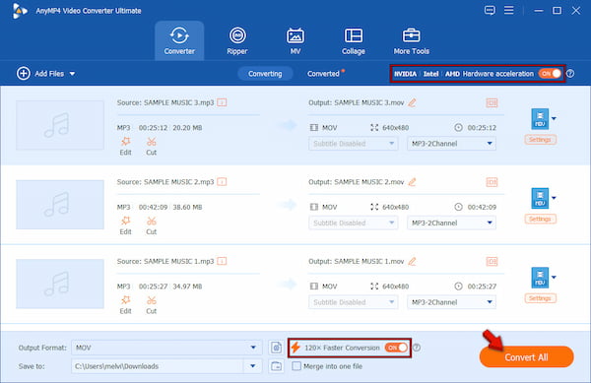Switch to the Collage tab
The image size is (591, 383).
pyautogui.click(x=354, y=40)
